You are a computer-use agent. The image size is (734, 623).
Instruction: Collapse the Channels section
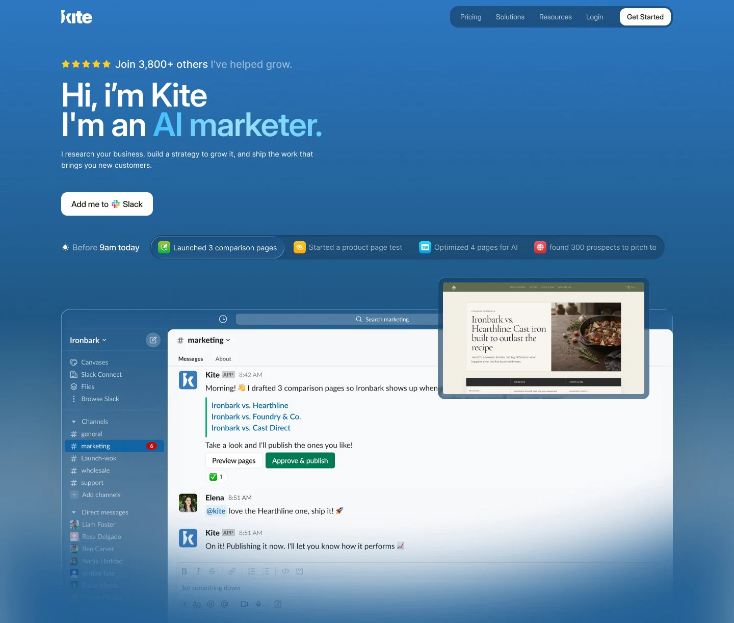(73, 422)
